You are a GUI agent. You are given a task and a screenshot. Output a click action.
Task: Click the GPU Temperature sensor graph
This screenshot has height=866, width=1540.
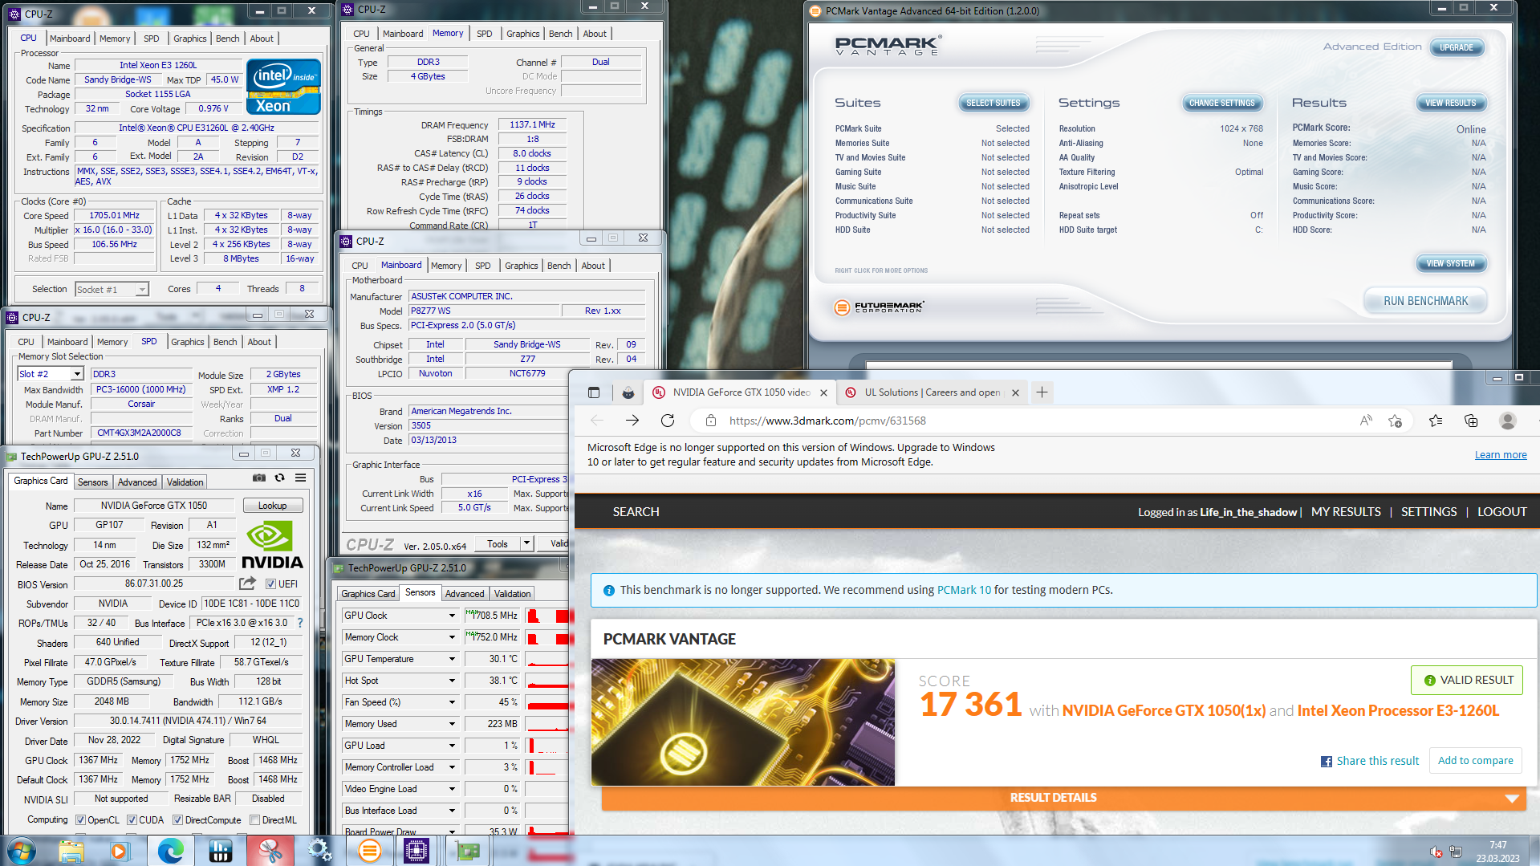tap(547, 659)
